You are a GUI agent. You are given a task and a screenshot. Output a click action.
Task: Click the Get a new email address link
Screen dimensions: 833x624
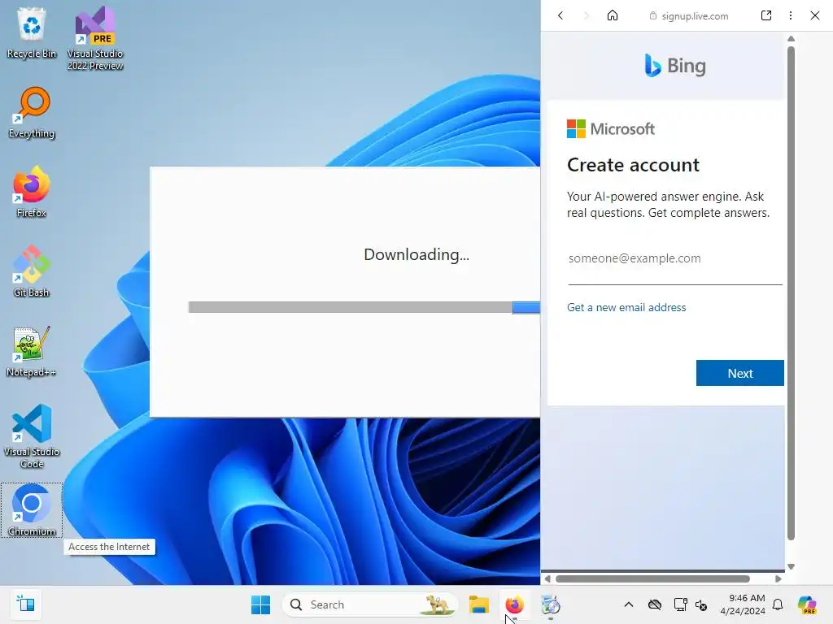626,307
